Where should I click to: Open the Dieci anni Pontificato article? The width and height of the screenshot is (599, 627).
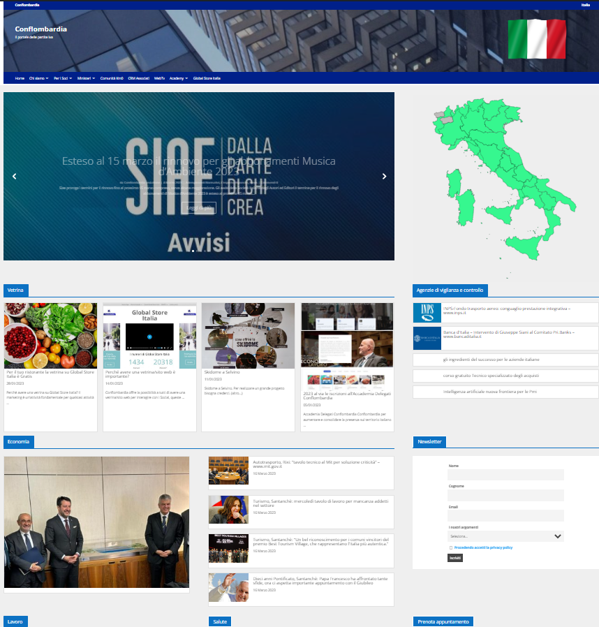pyautogui.click(x=320, y=581)
